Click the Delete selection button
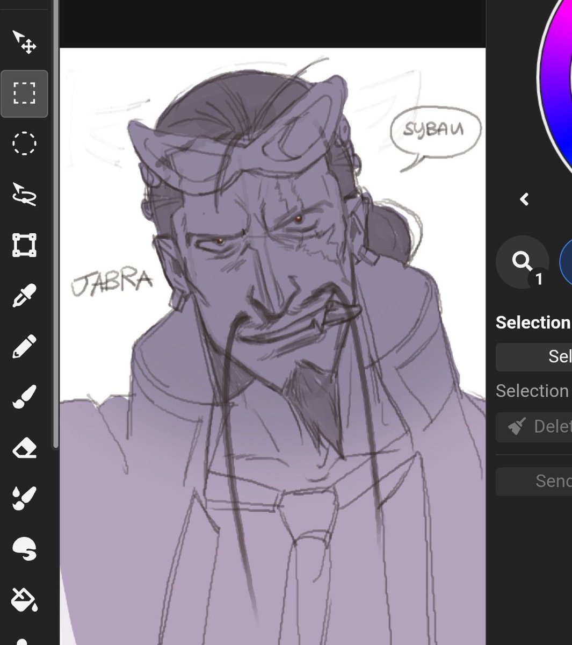The width and height of the screenshot is (572, 645). (x=534, y=427)
